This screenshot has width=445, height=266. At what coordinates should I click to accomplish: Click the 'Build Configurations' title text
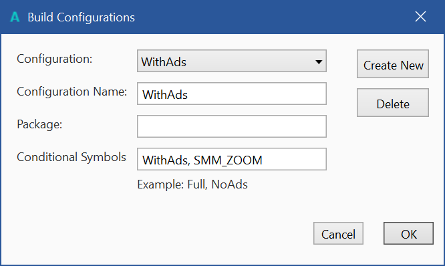(81, 17)
